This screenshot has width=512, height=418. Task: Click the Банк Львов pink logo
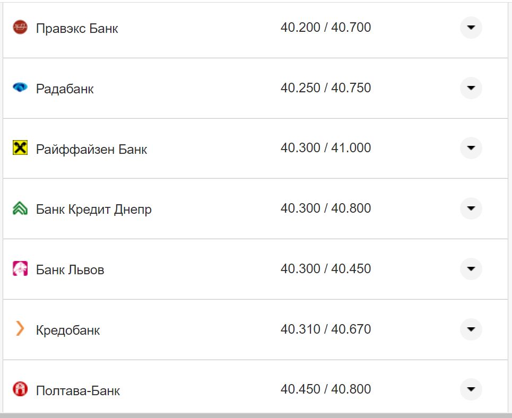20,269
